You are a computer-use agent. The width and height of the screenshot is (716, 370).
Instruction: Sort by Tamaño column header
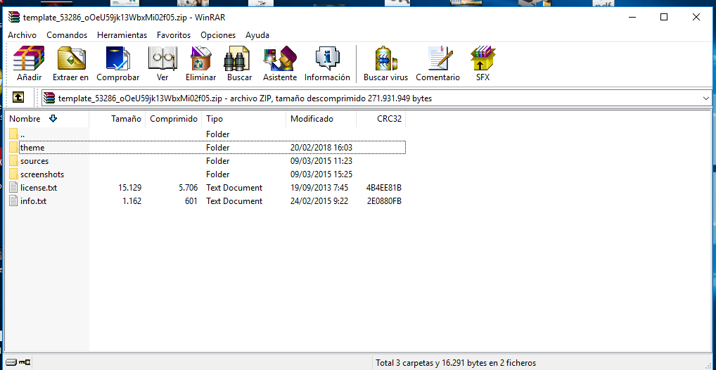[x=117, y=119]
